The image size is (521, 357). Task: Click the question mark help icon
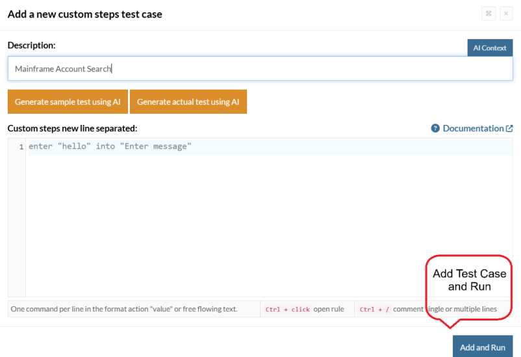point(435,129)
